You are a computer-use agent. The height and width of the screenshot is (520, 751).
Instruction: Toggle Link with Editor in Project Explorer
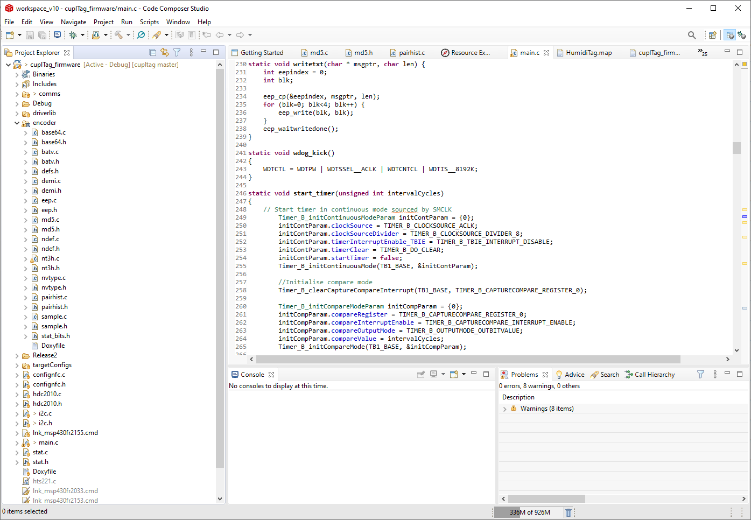(x=164, y=53)
